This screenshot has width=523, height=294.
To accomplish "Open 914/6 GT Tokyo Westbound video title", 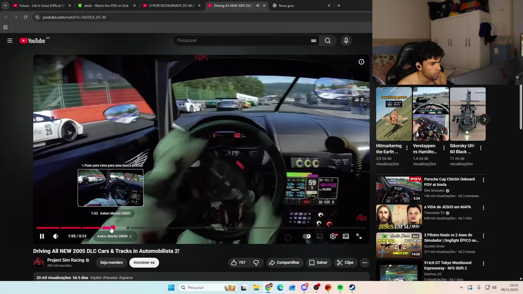I will coord(448,265).
